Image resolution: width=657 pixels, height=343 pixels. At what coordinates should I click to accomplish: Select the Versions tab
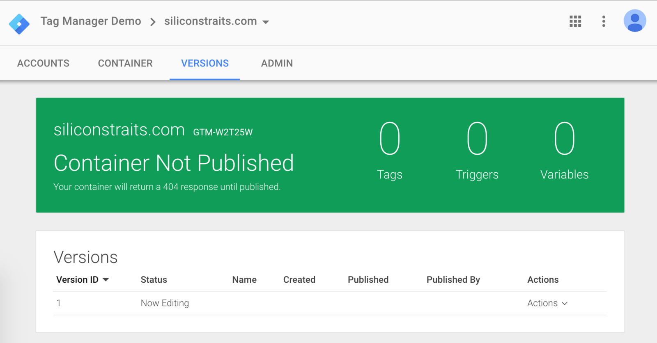205,63
